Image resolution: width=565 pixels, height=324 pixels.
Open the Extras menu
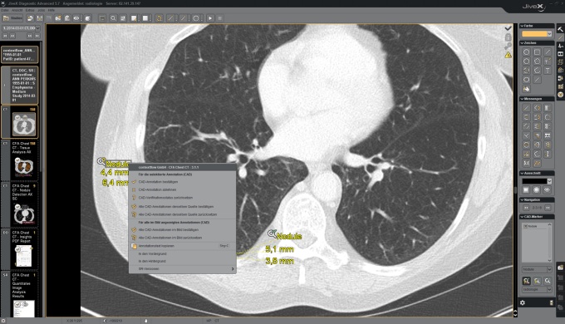pyautogui.click(x=30, y=10)
